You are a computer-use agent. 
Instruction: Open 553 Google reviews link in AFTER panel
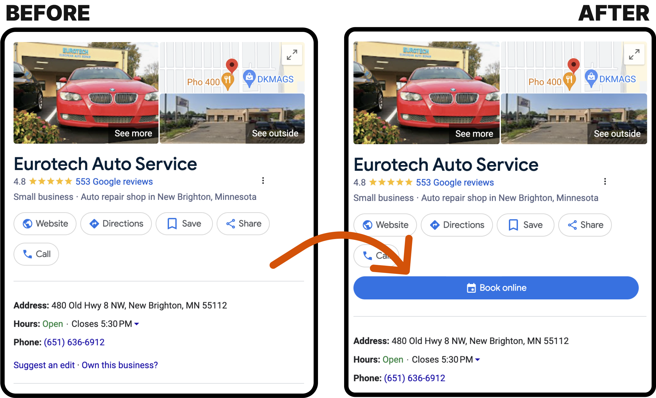pos(455,182)
